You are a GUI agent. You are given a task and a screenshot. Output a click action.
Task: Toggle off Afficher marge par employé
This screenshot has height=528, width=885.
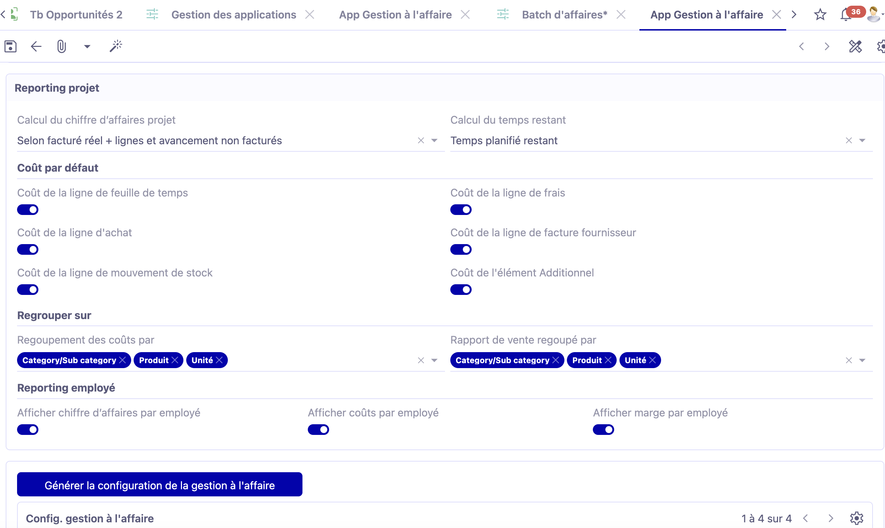tap(604, 430)
